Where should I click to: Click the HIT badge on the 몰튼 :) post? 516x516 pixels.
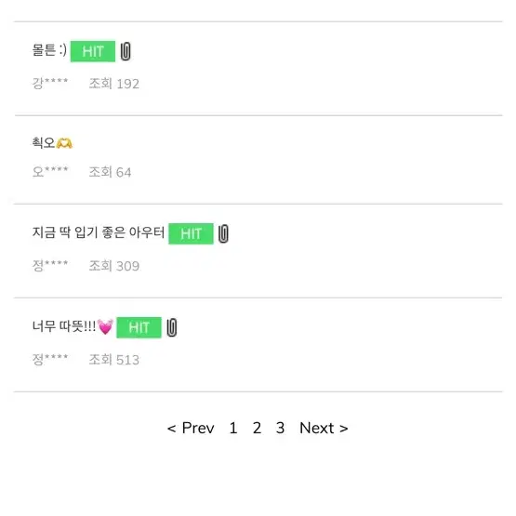point(93,51)
